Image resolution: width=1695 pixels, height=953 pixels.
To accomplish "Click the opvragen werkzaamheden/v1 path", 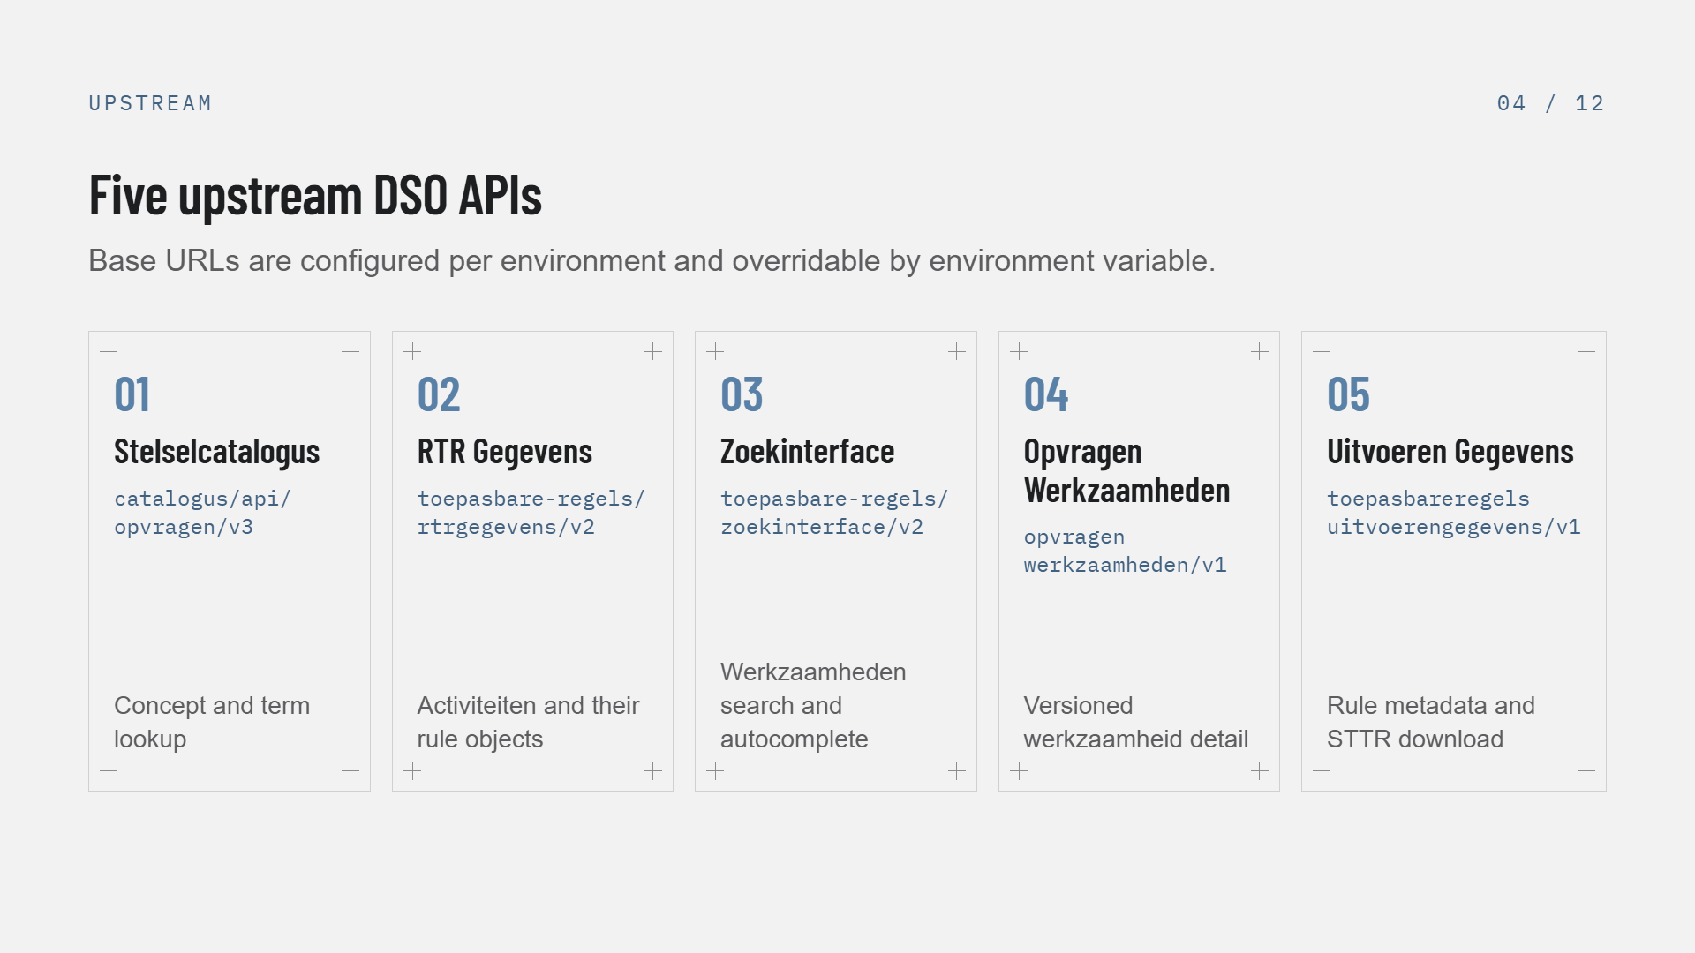I will (1126, 551).
